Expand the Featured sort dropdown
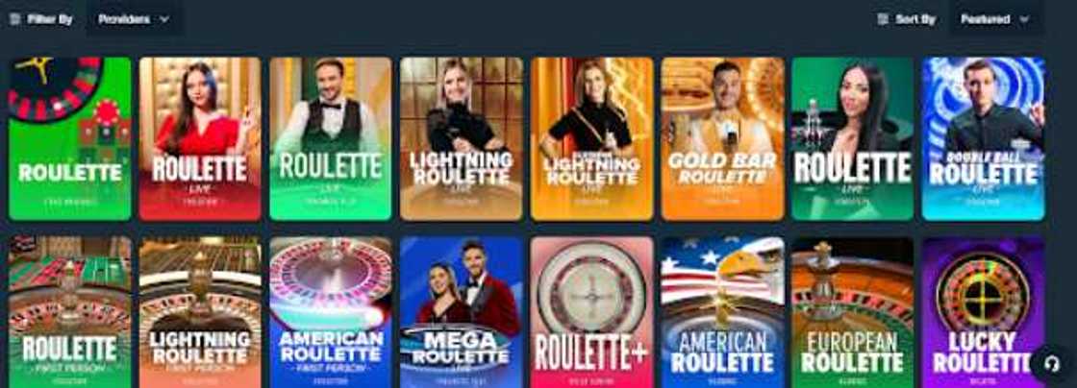Viewport: 1077px width, 388px height. coord(994,19)
